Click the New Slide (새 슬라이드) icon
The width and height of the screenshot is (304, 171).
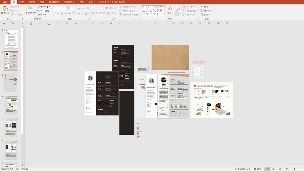(31, 8)
